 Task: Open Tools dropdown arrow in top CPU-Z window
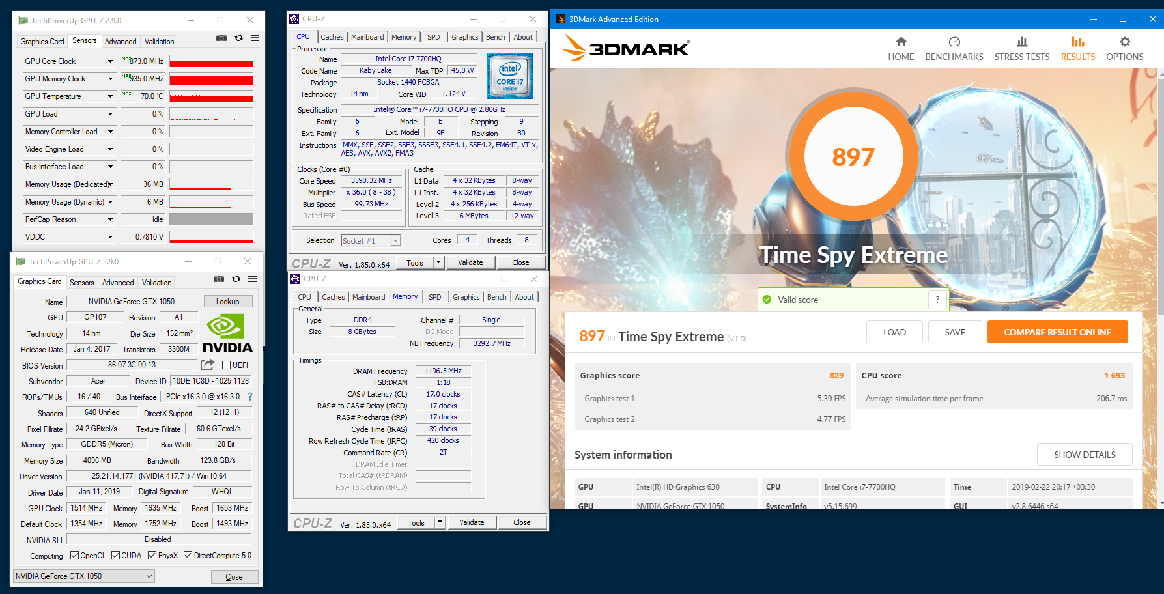[438, 262]
